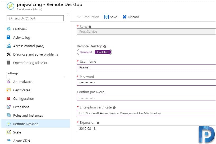This screenshot has height=144, width=216.
Task: Click the Discard X icon
Action: 125,17
